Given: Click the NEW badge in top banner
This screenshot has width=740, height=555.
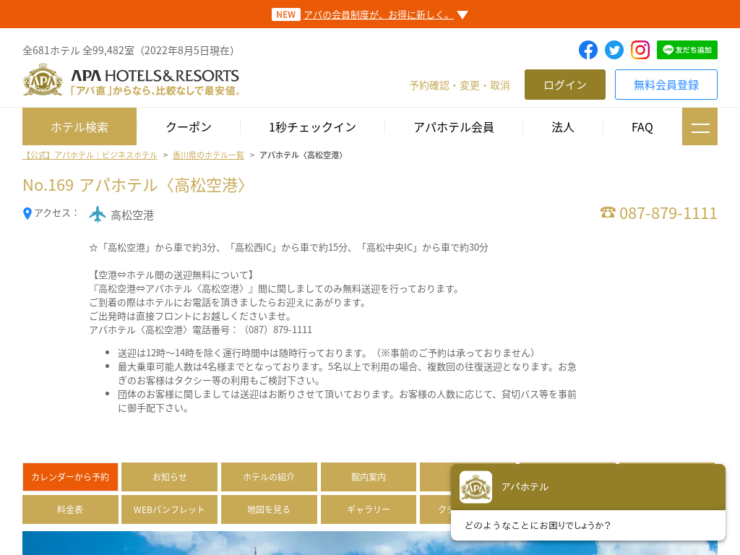Looking at the screenshot, I should (x=286, y=14).
